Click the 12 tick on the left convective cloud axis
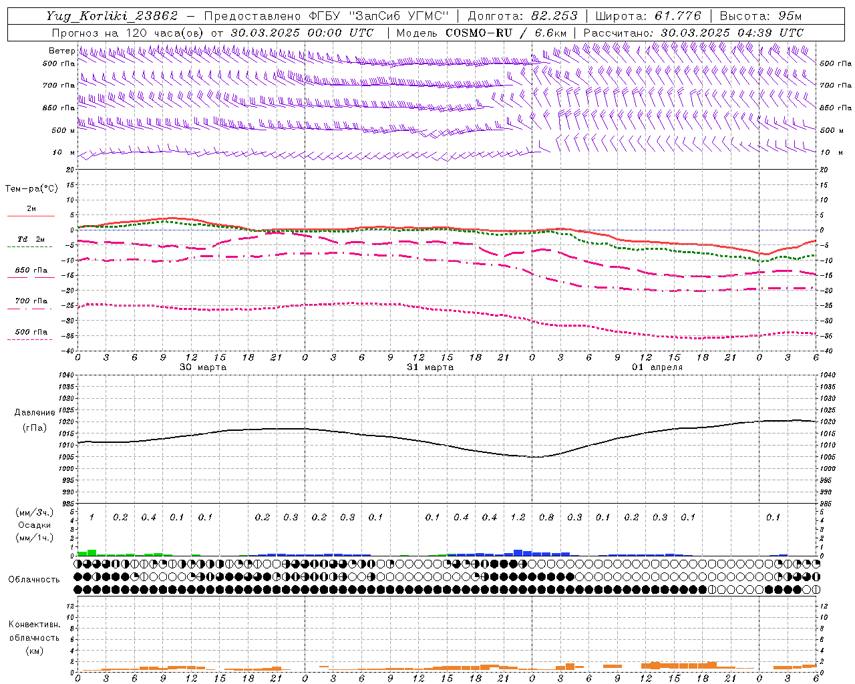 point(71,606)
